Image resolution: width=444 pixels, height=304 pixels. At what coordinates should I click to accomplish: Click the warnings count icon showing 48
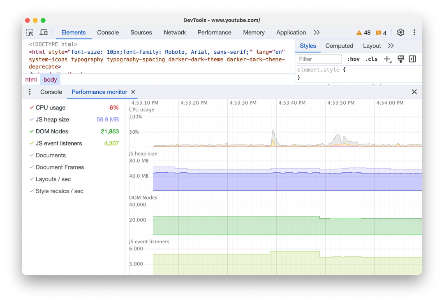(x=363, y=33)
